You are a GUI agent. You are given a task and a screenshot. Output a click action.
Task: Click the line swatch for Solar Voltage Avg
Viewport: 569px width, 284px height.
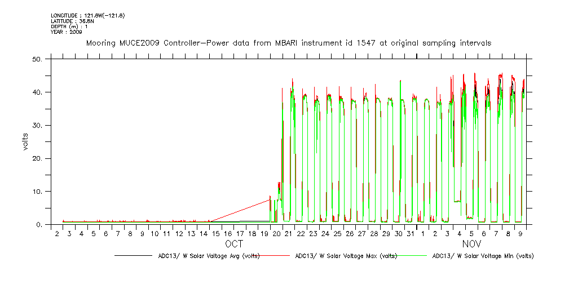[x=133, y=256]
